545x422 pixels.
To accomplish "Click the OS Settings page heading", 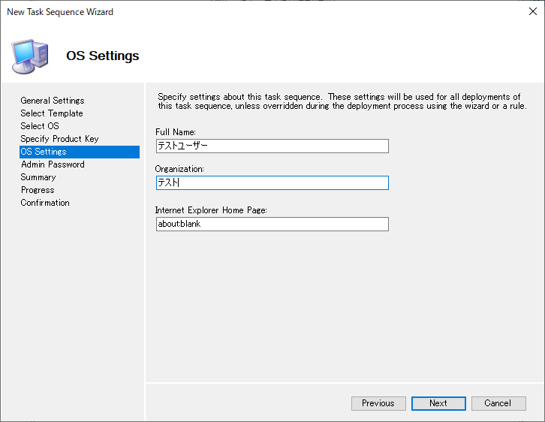I will [x=103, y=56].
